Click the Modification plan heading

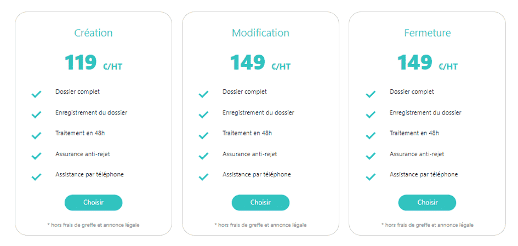point(260,33)
